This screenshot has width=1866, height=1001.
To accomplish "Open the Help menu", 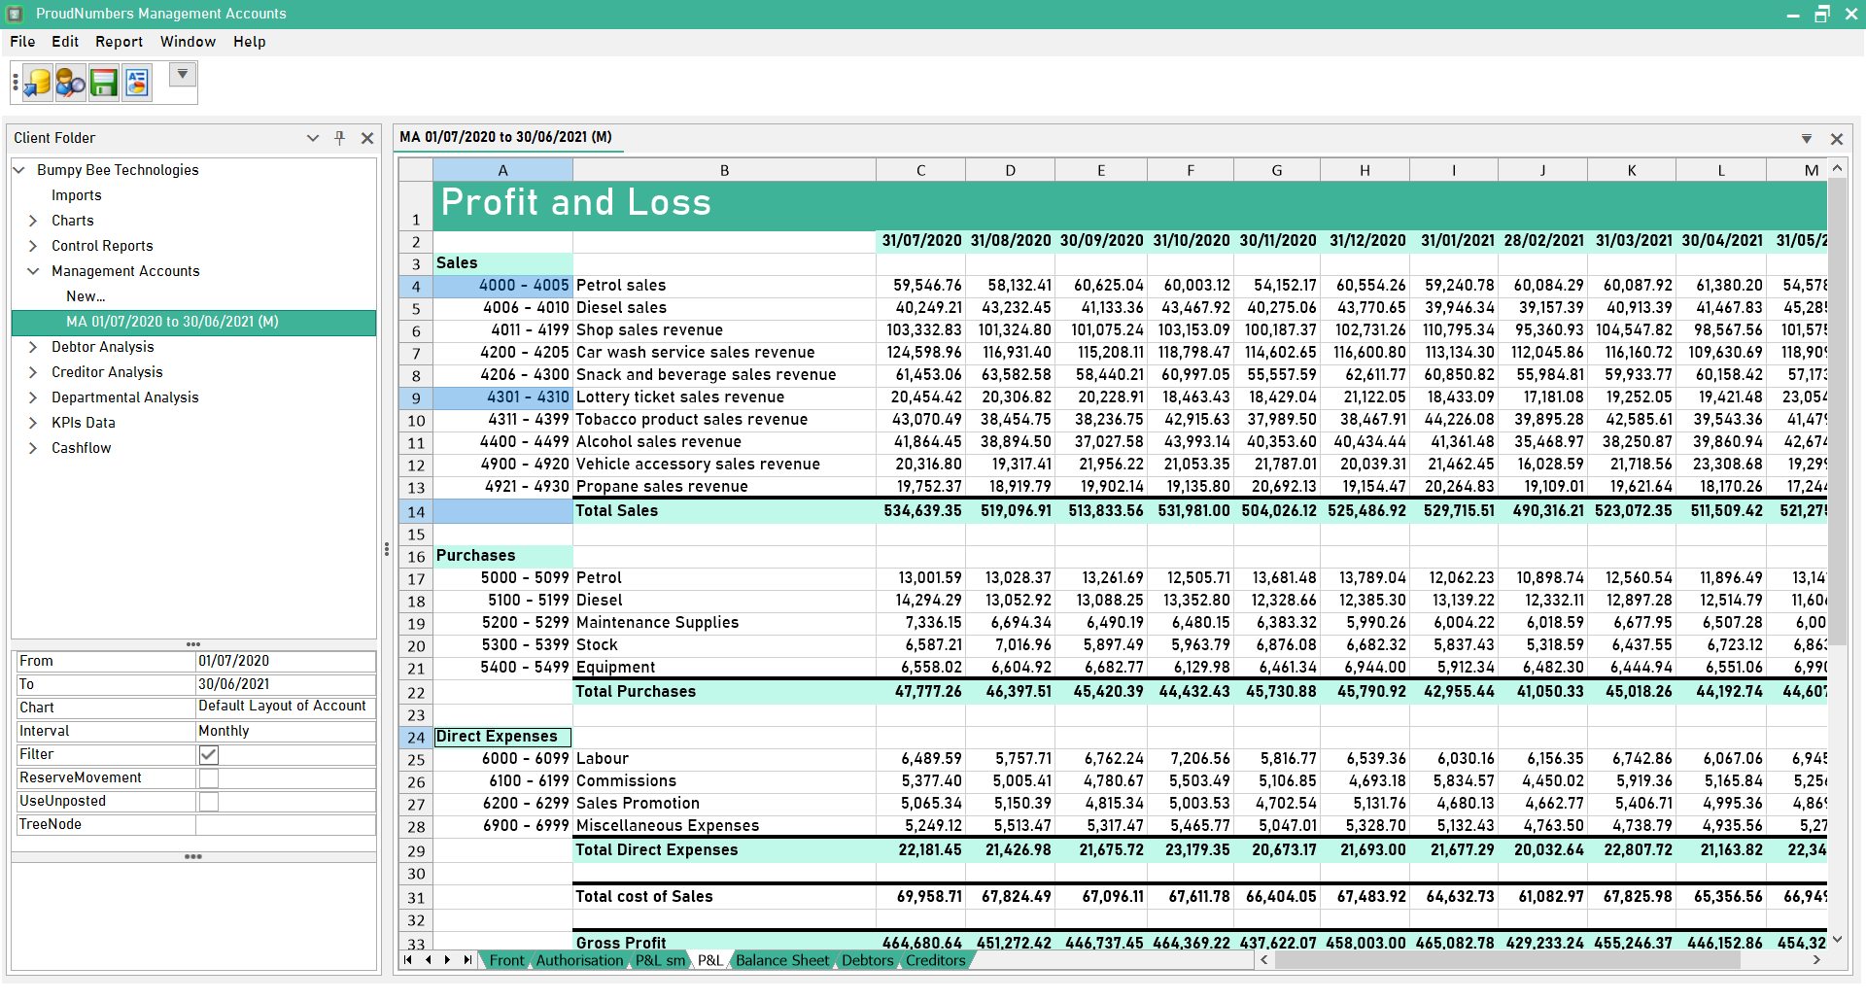I will click(x=249, y=42).
